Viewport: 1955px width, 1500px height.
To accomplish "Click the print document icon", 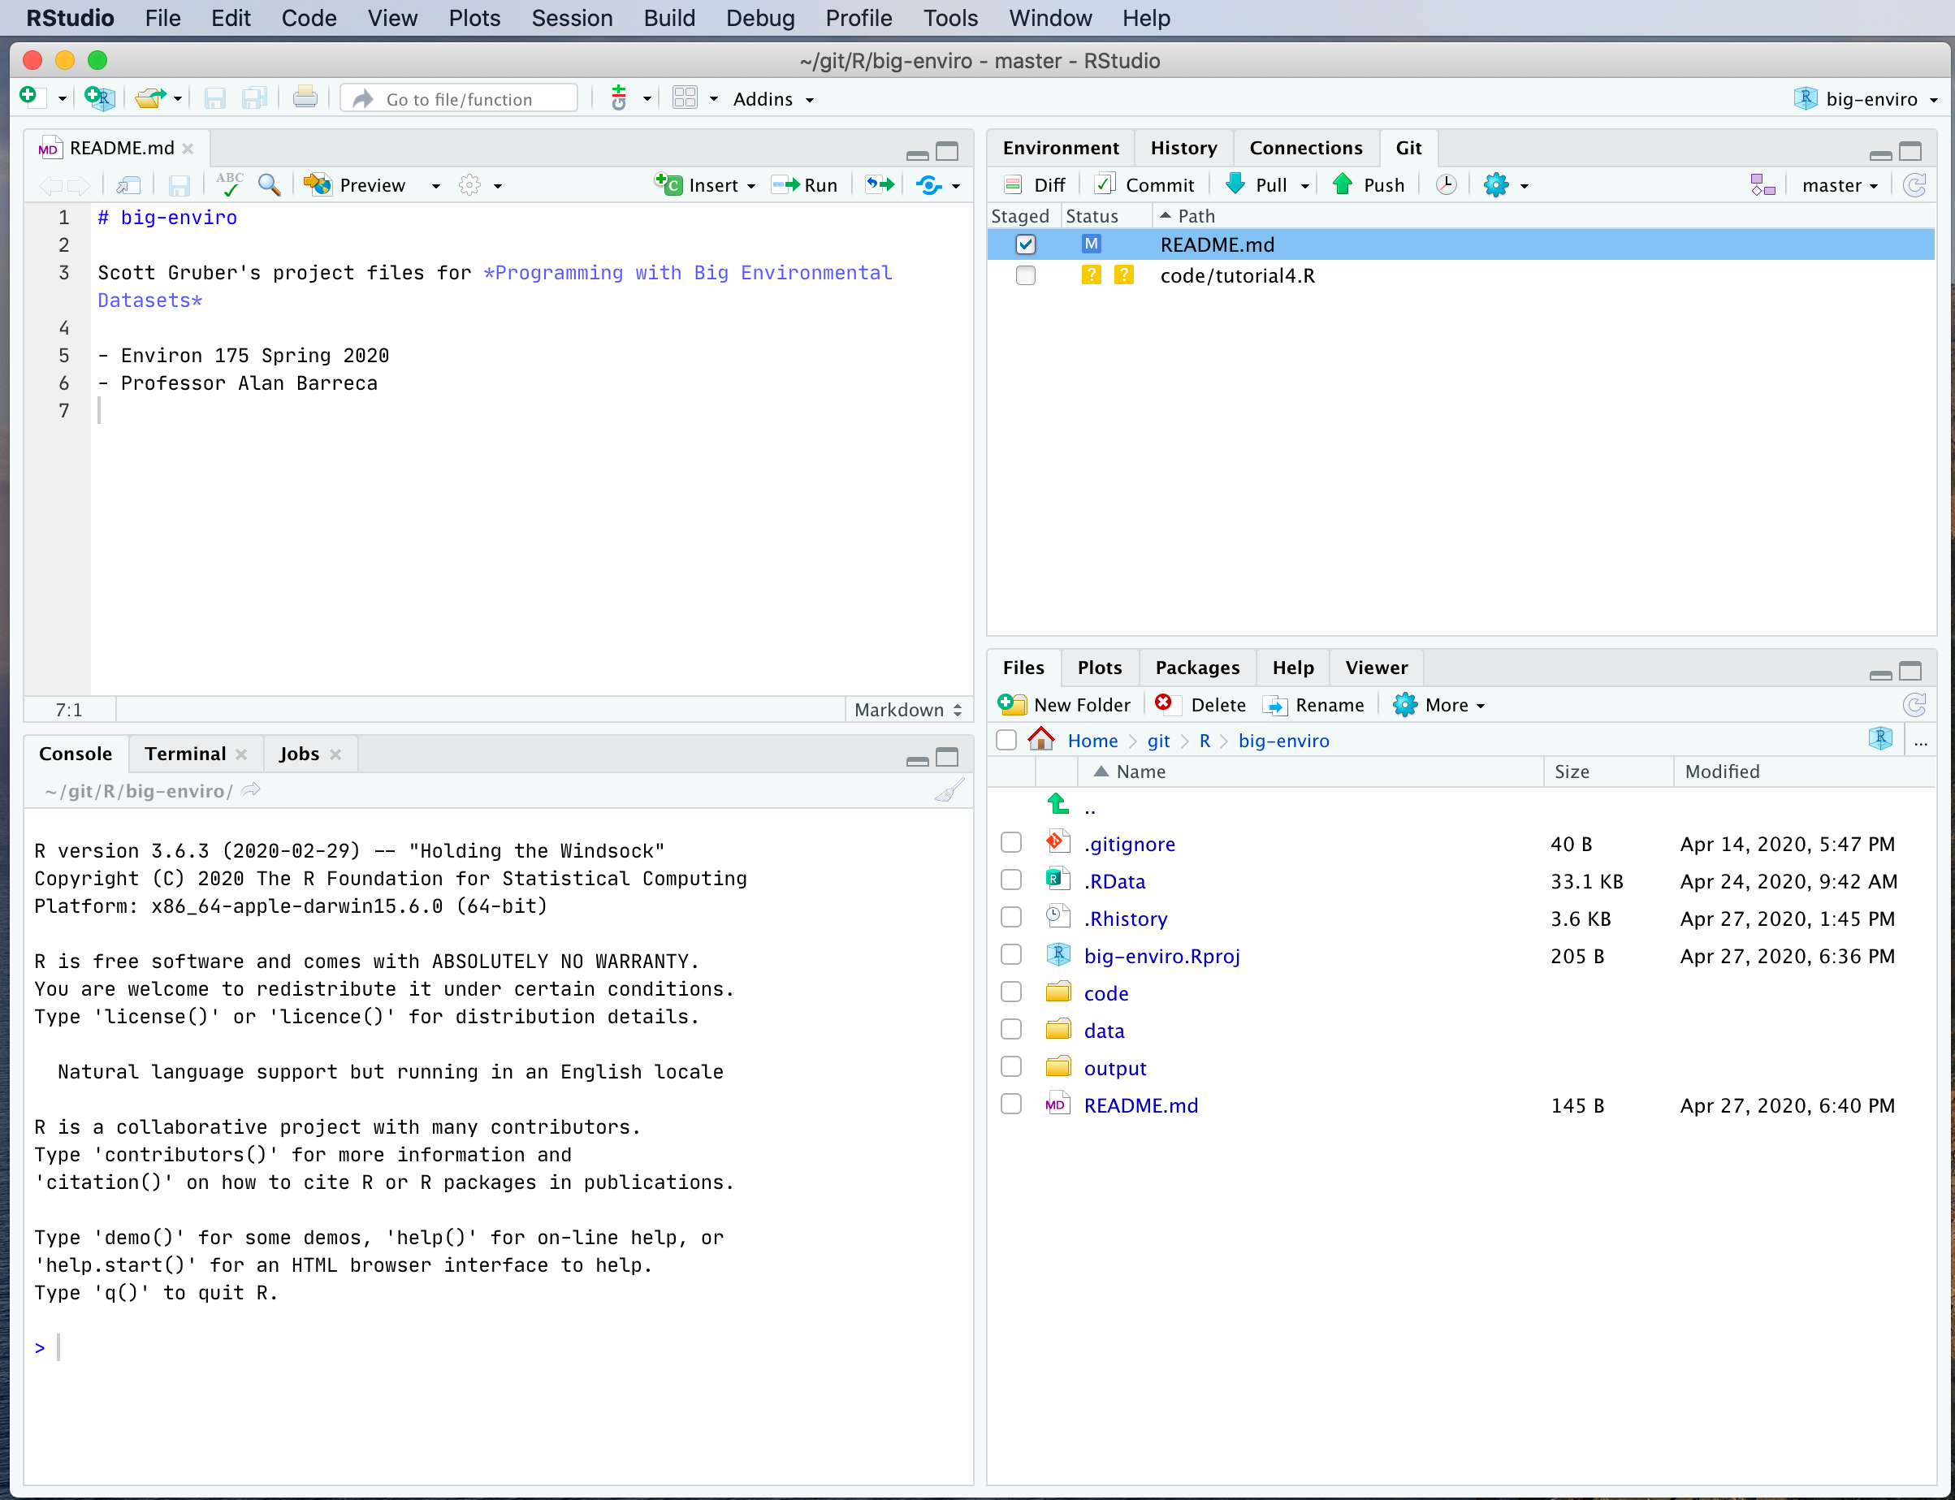I will (305, 98).
